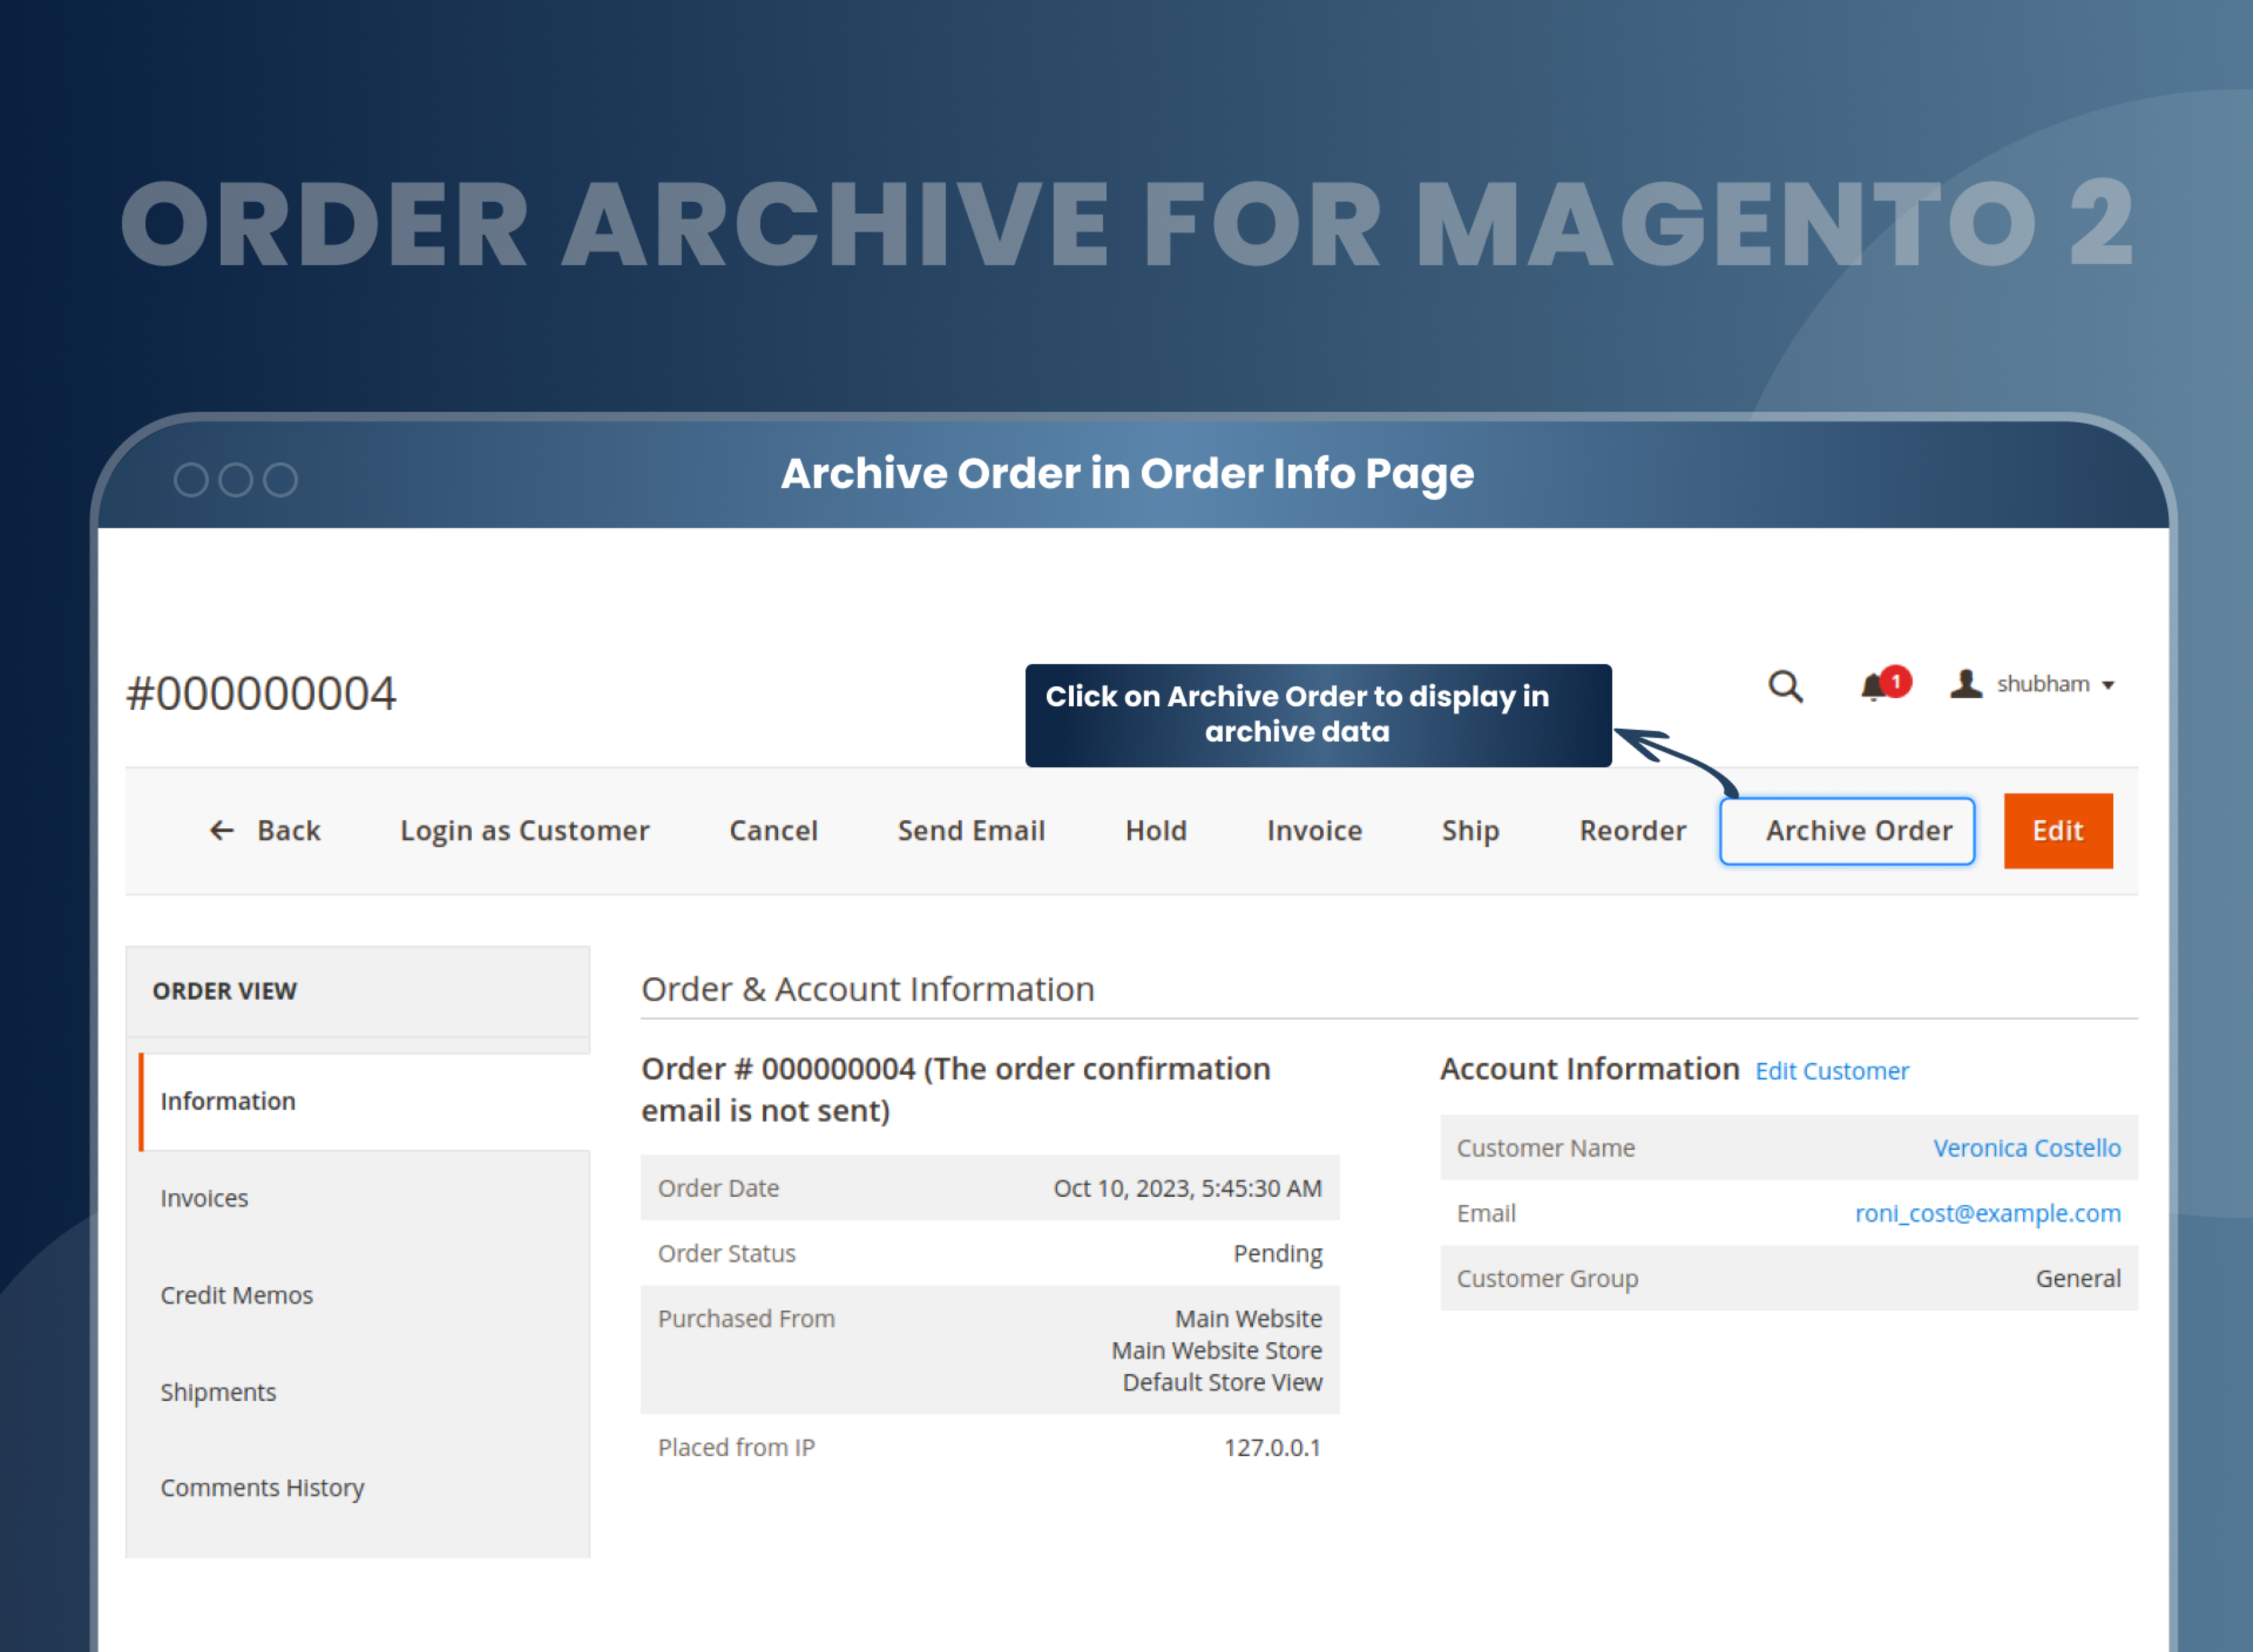
Task: Open the search magnifier icon
Action: [1785, 686]
